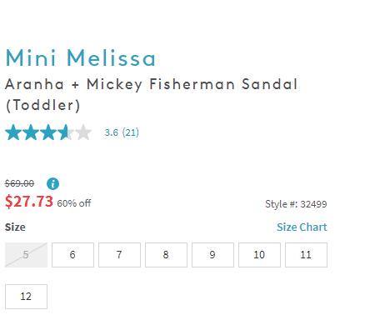Select size 6

click(72, 255)
